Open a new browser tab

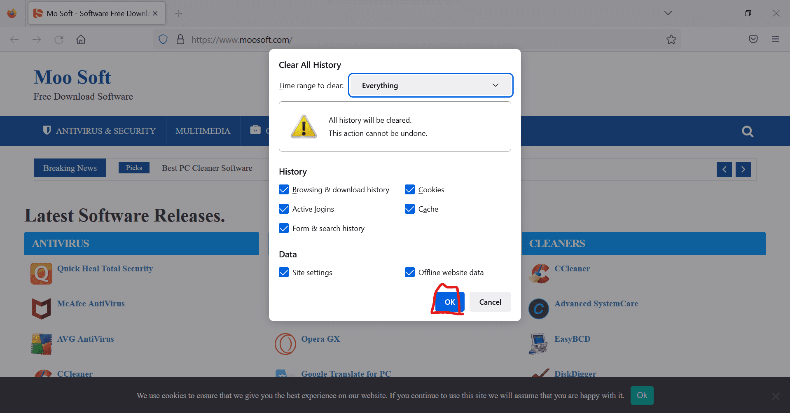click(178, 14)
